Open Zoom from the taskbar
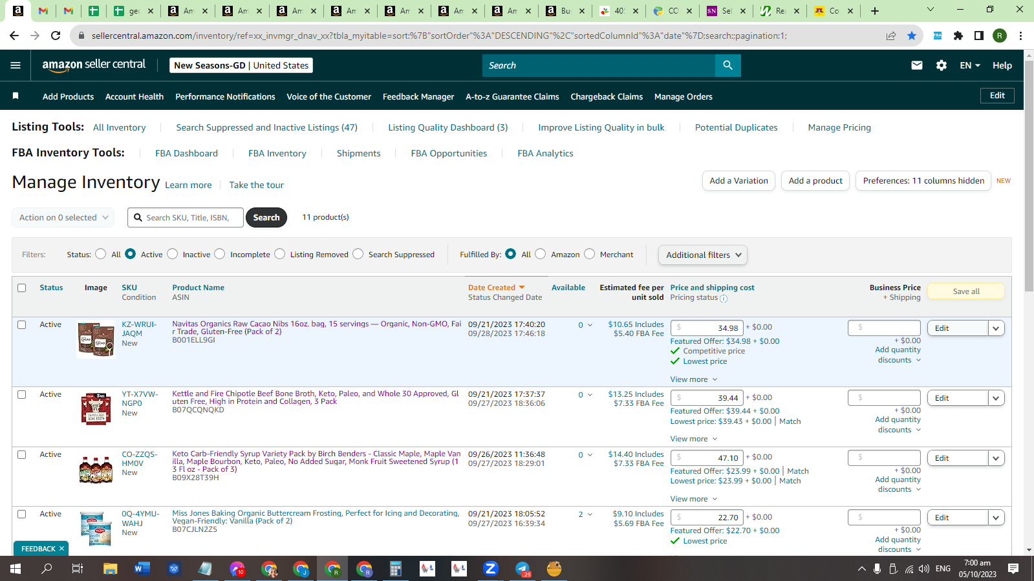 490,569
